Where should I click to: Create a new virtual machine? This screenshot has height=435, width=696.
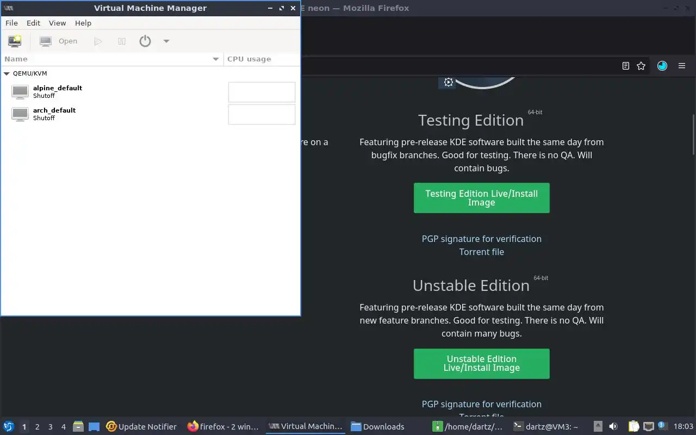click(15, 41)
